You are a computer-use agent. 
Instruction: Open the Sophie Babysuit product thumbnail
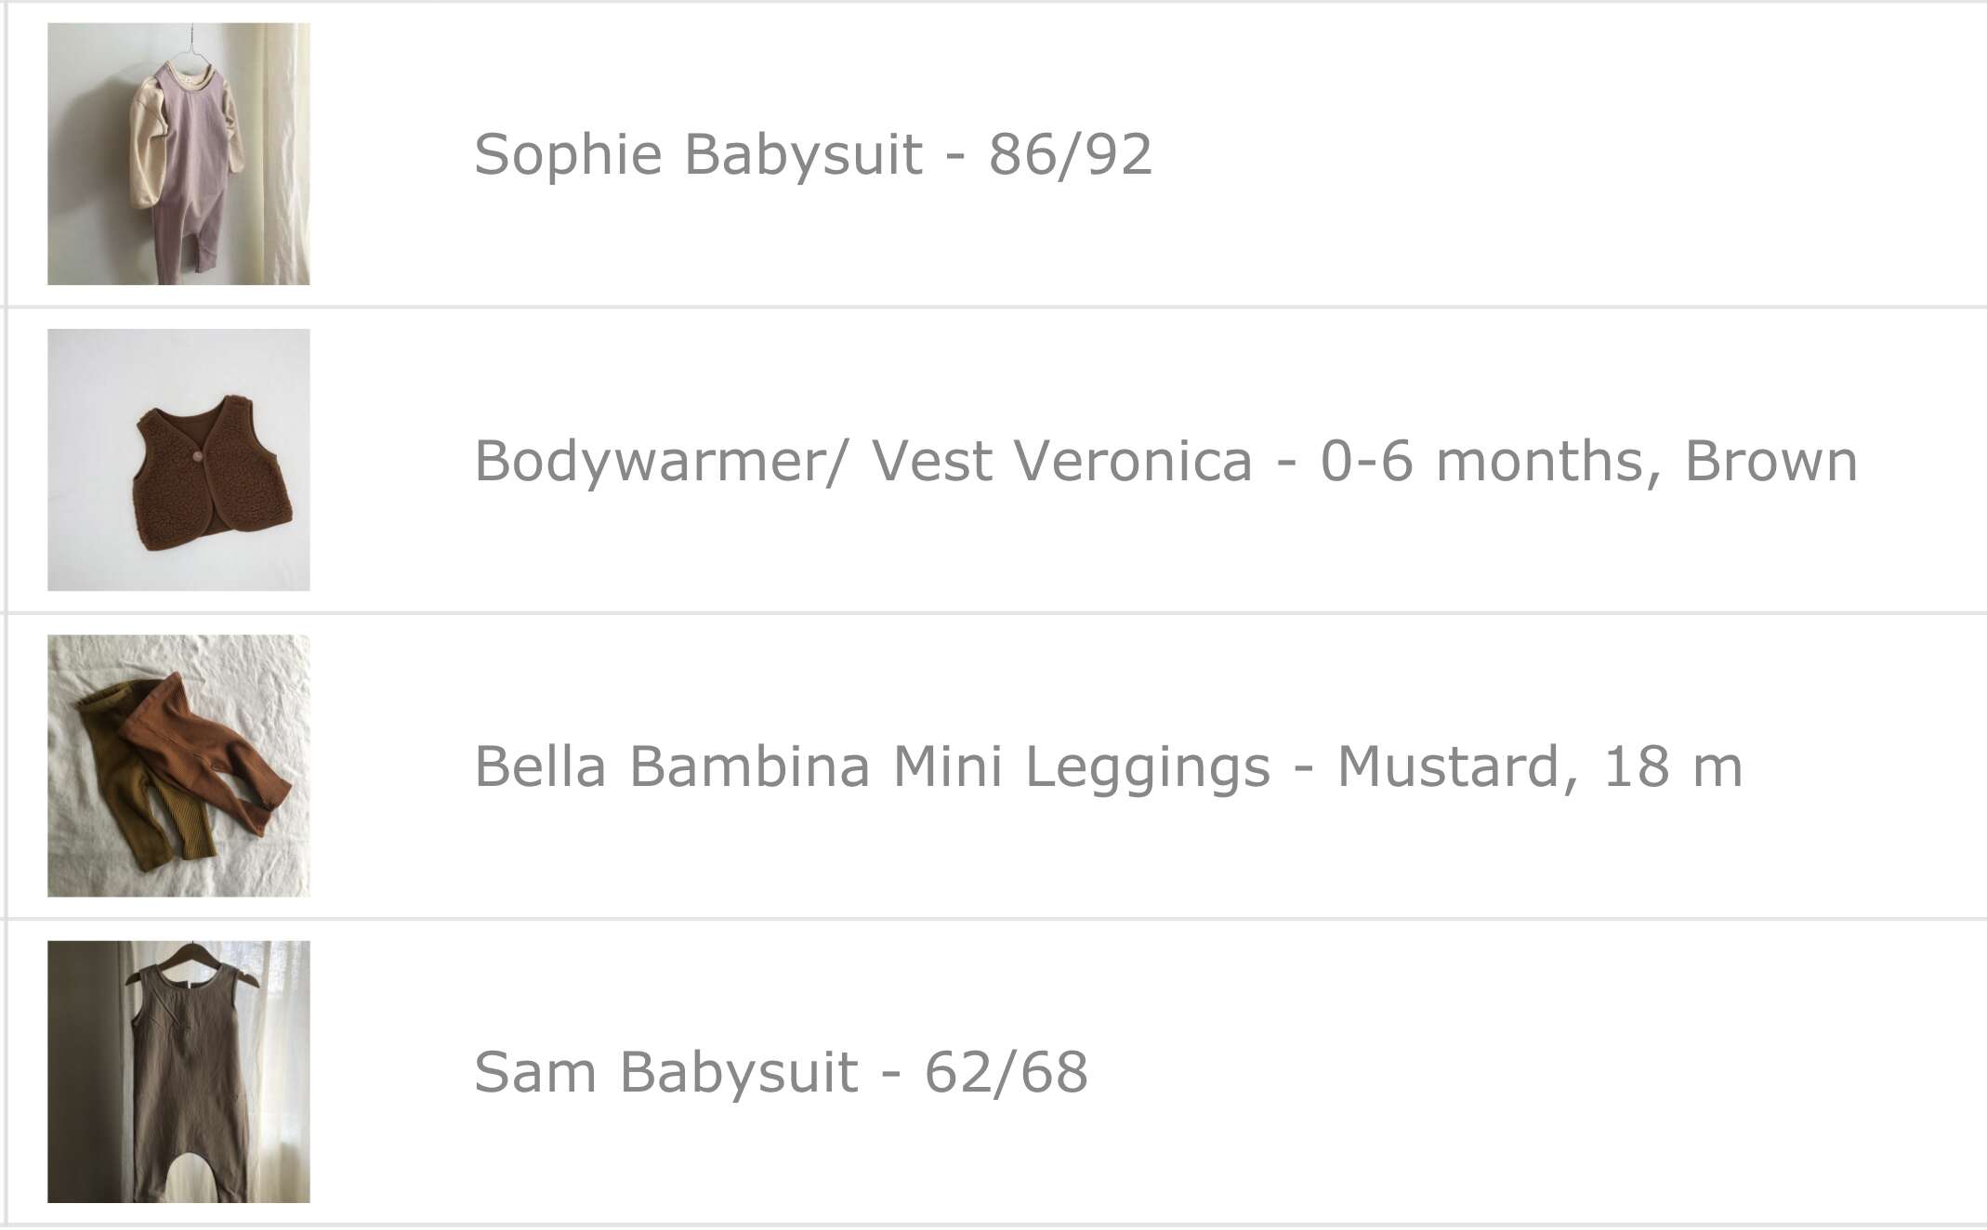[x=178, y=153]
